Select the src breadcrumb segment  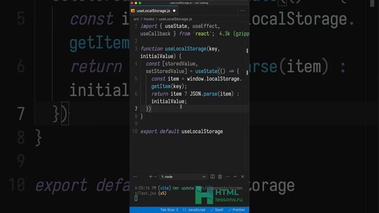136,19
